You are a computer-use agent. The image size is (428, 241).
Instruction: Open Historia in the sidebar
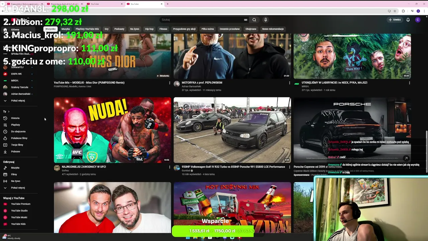click(15, 118)
